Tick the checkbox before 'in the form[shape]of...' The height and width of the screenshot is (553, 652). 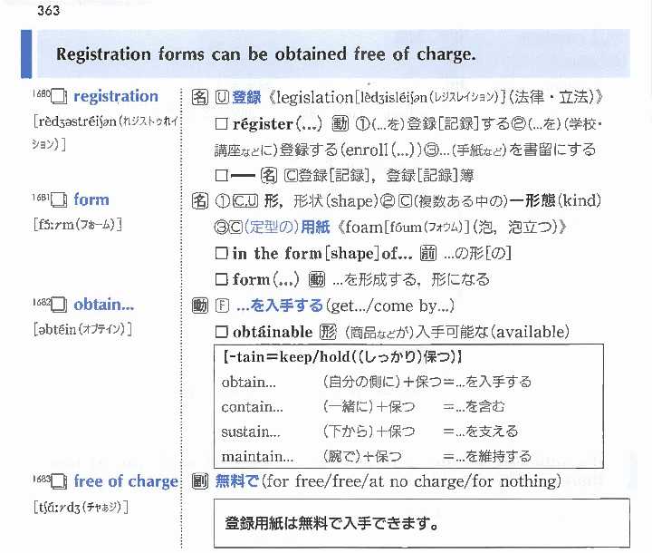221,254
